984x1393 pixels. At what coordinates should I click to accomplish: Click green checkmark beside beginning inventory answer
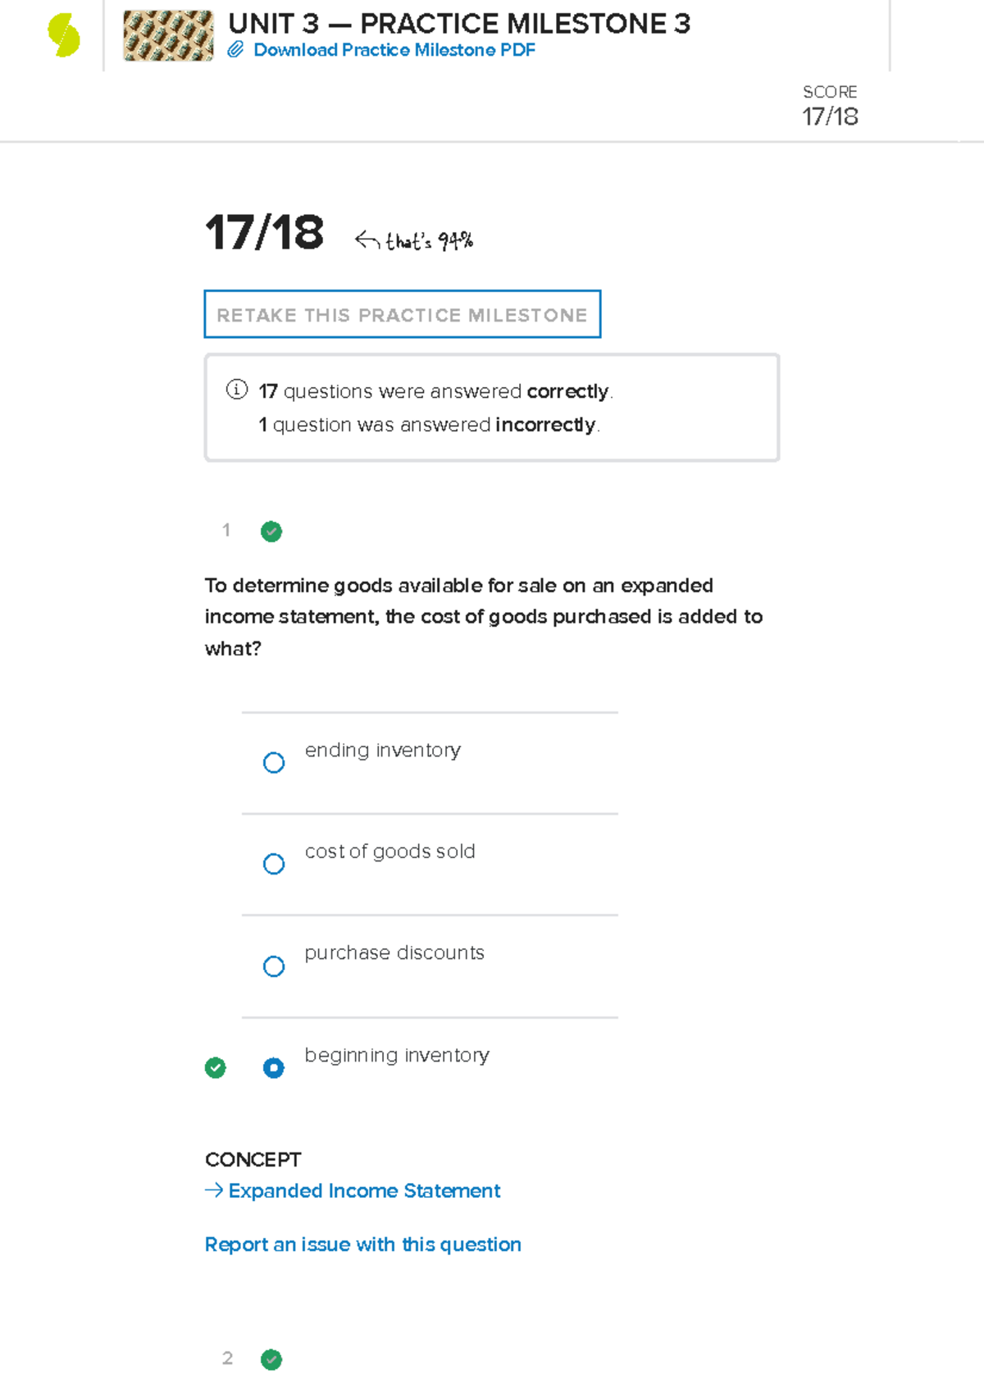click(216, 1067)
